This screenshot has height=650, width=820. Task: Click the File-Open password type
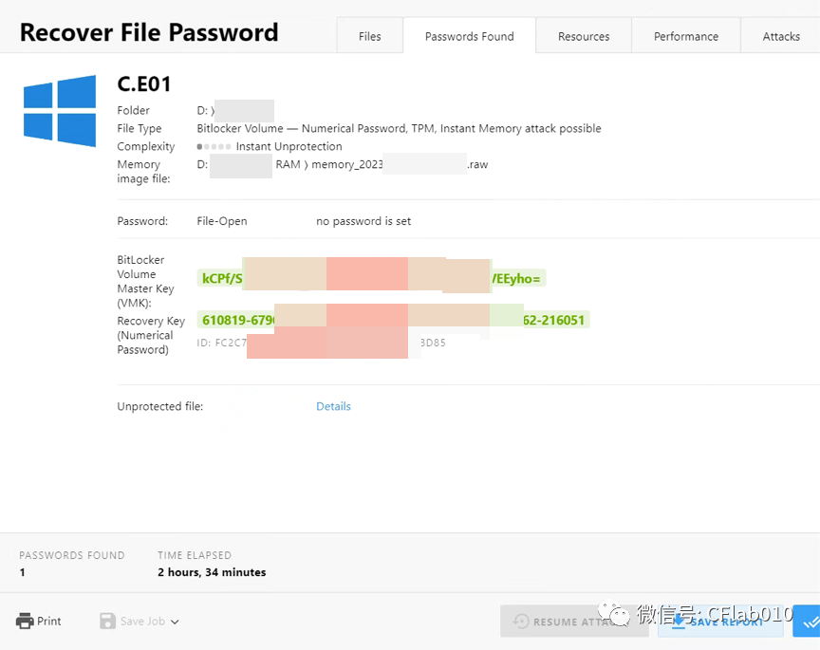tap(222, 221)
